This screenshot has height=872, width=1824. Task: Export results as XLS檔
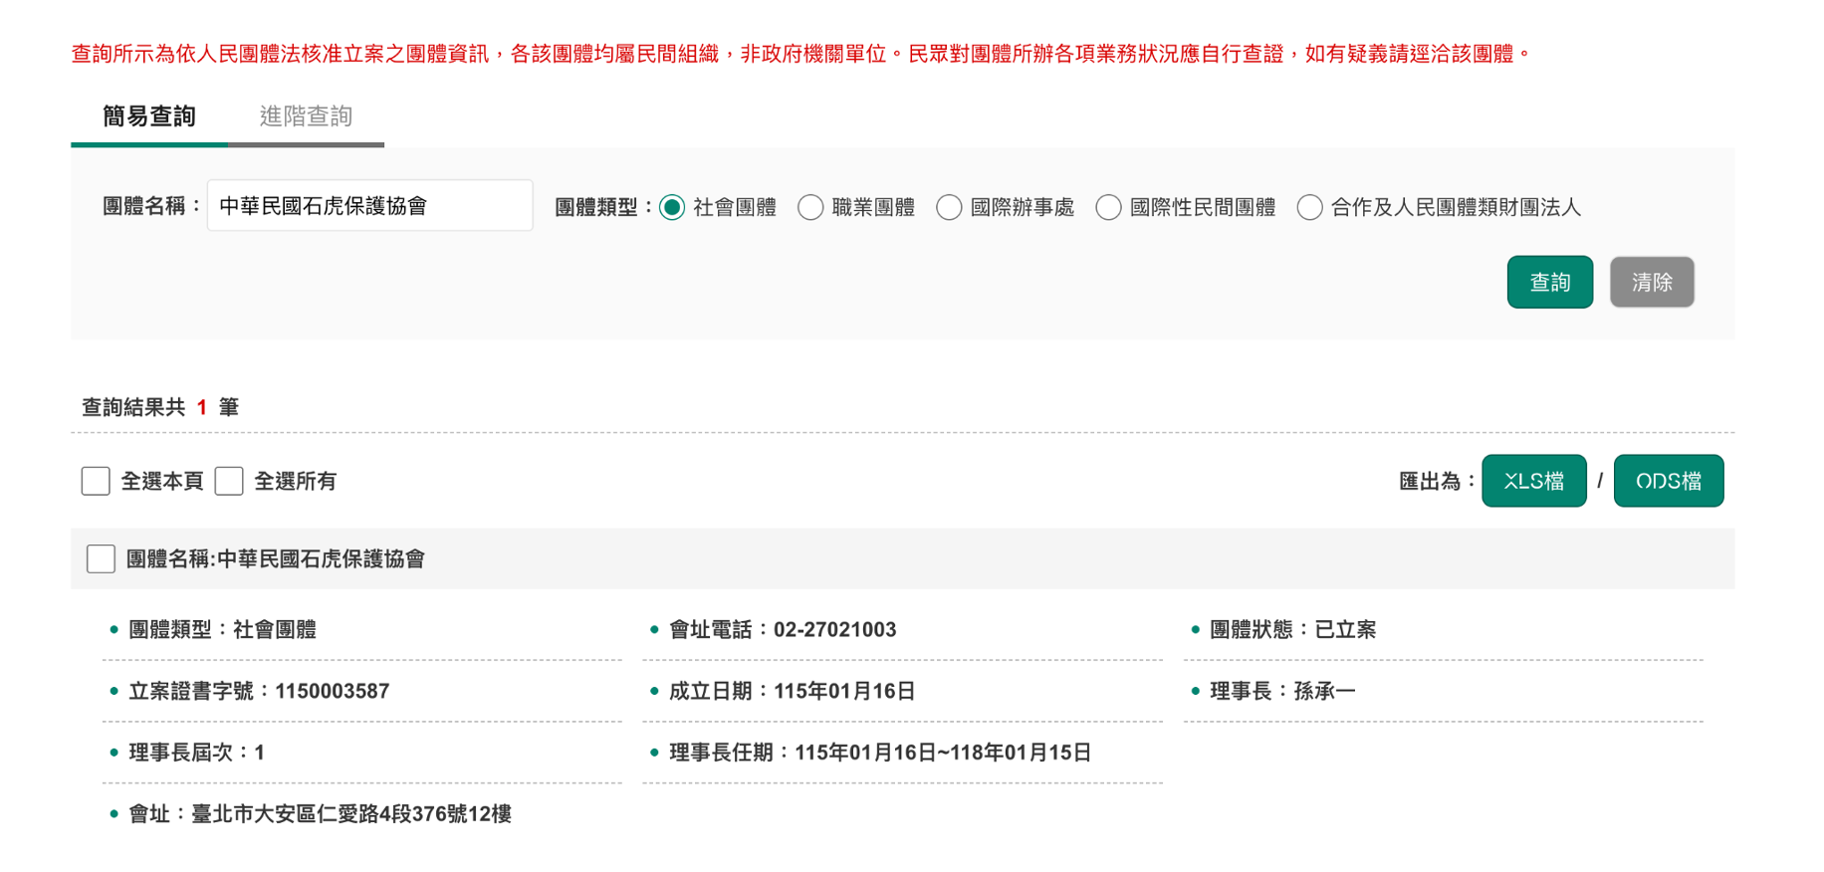[x=1533, y=482]
